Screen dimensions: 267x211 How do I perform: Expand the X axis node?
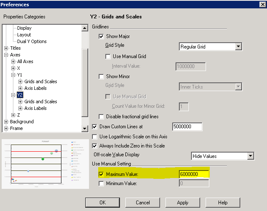(13, 68)
